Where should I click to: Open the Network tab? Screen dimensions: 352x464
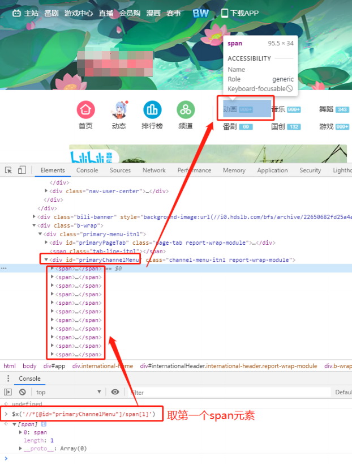point(154,170)
